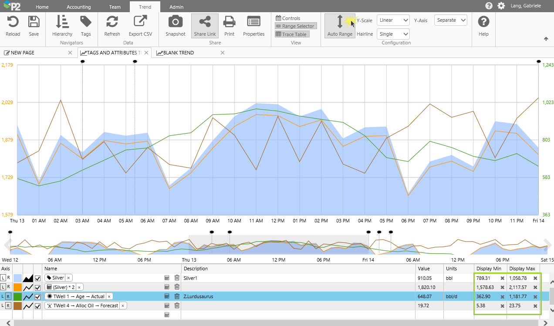Screen dimensions: 554x326
Task: Refresh the trend data
Action: pyautogui.click(x=112, y=22)
